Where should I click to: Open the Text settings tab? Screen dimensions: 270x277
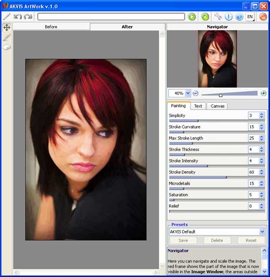198,106
